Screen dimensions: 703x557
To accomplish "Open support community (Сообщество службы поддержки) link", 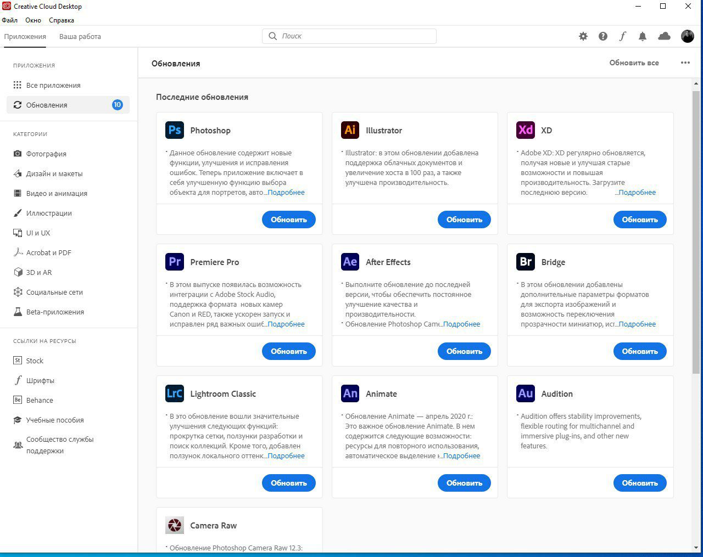I will (x=68, y=445).
